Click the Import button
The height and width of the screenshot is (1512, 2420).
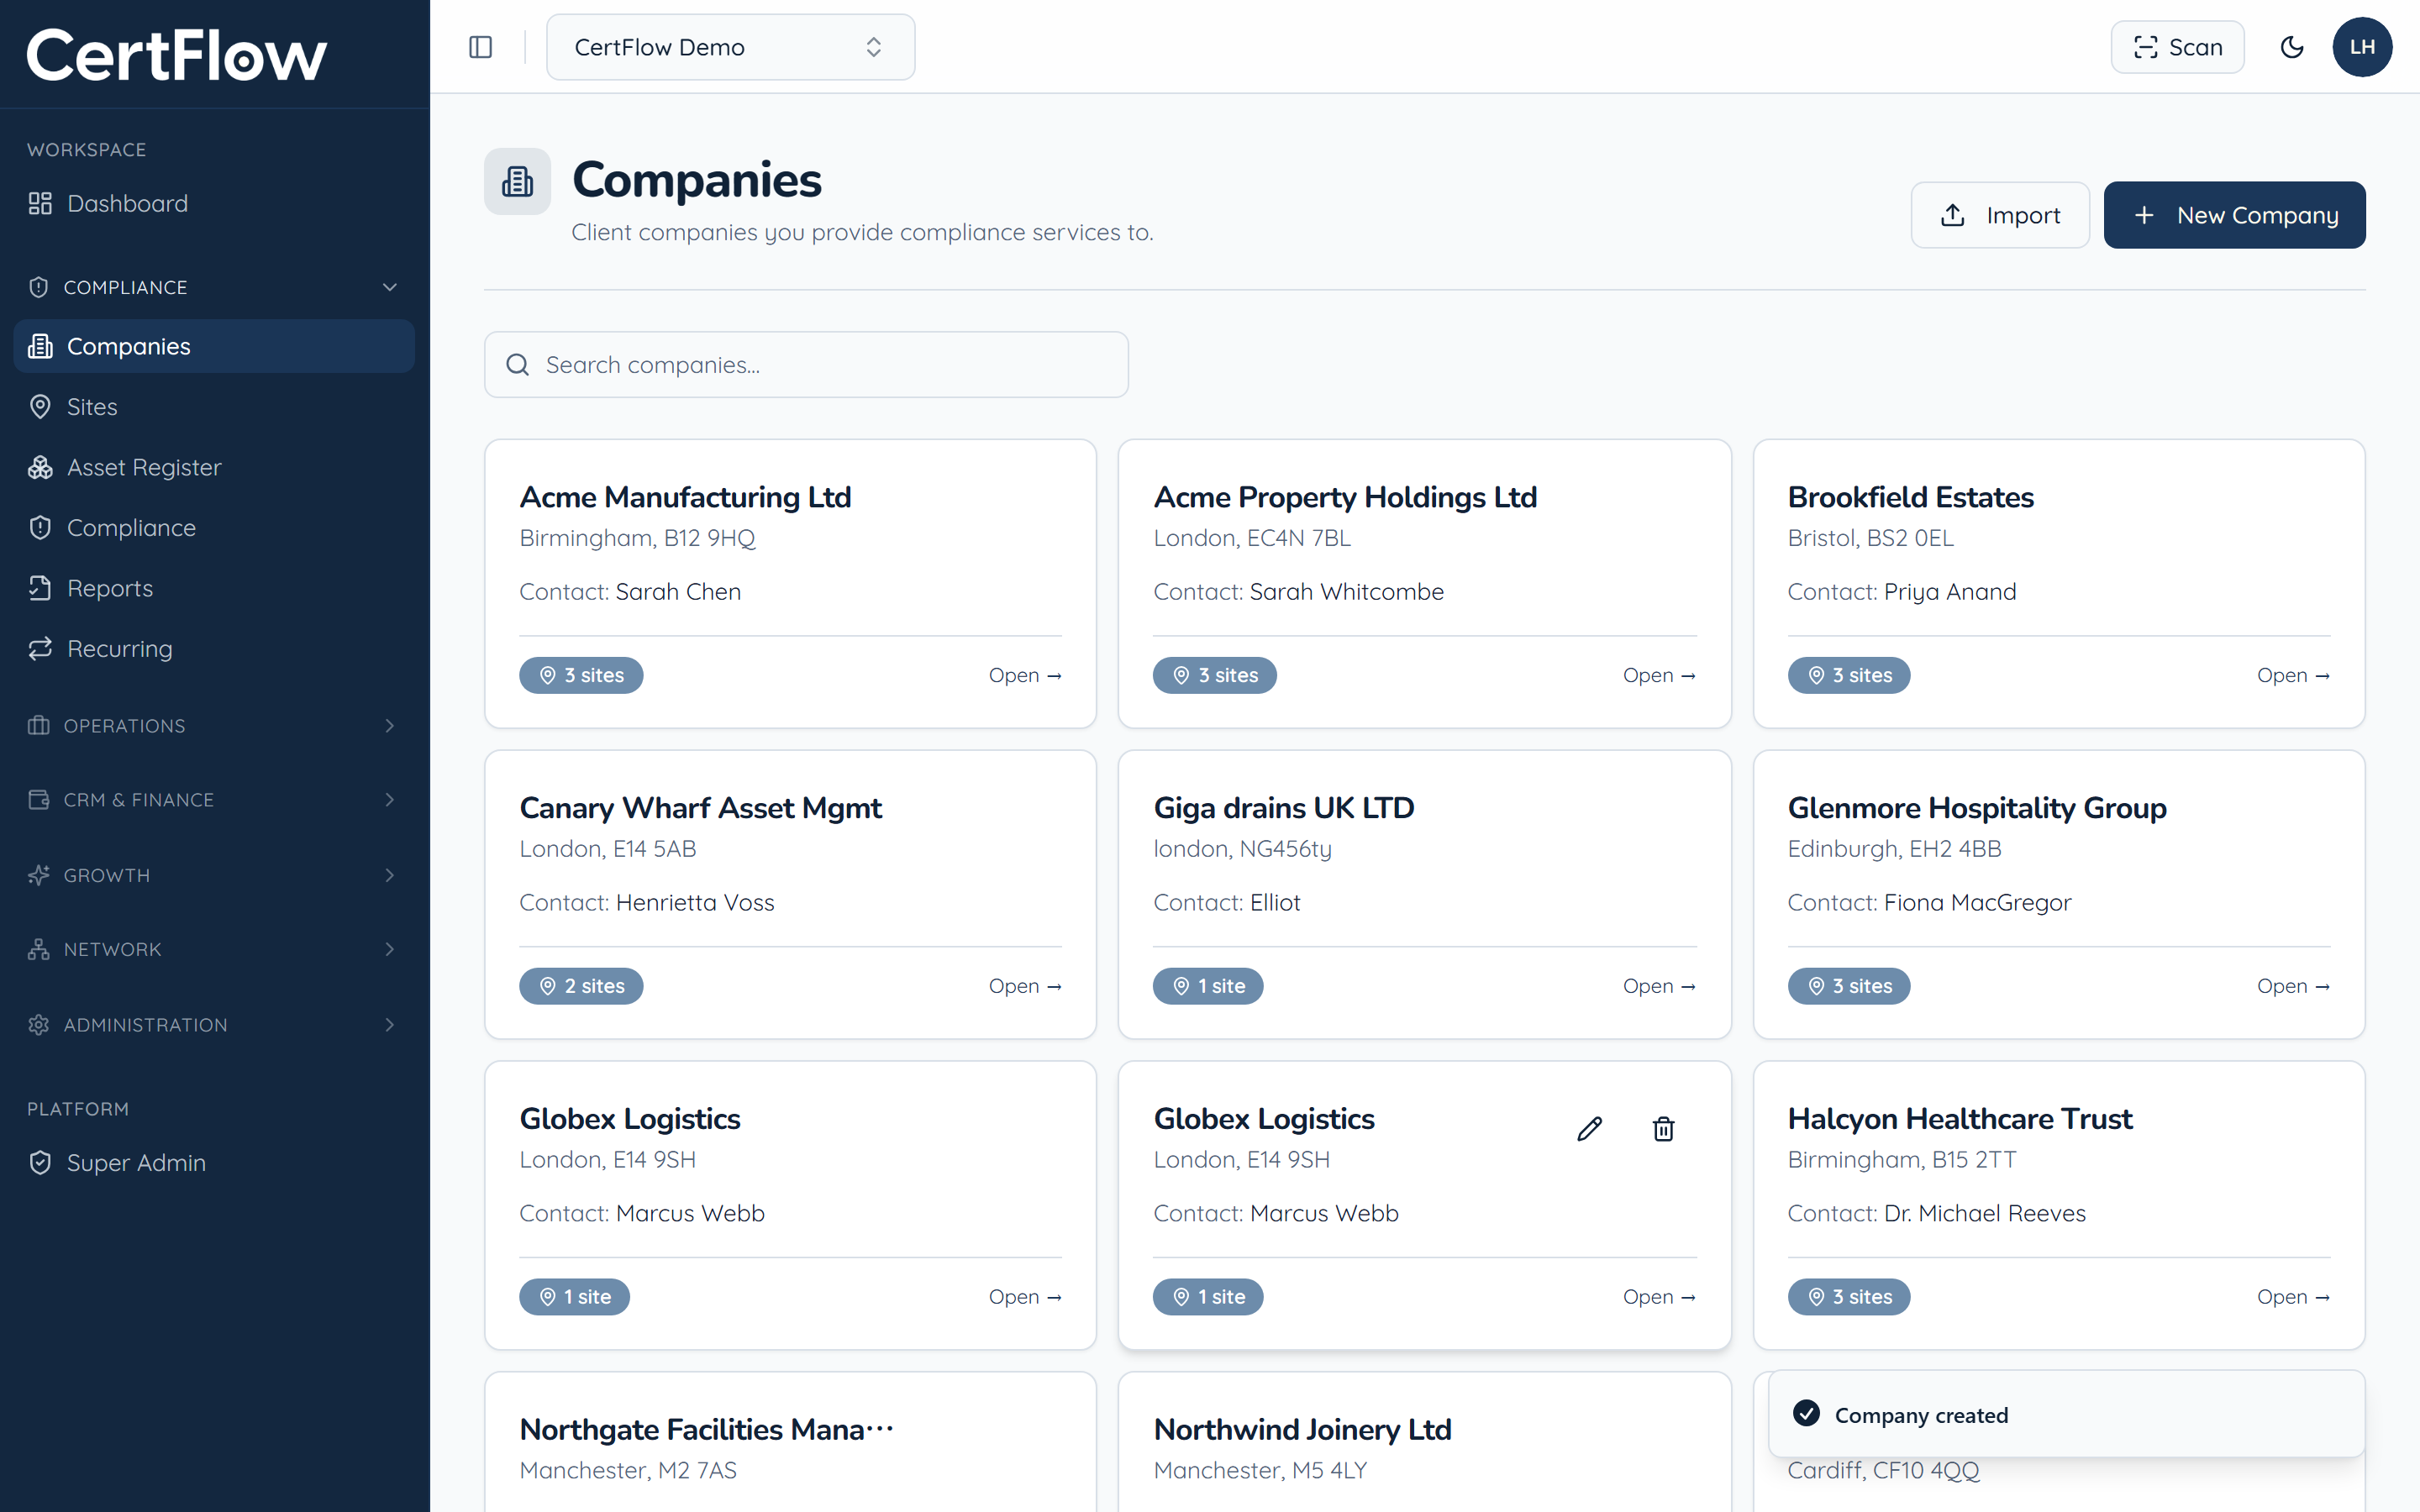2000,215
